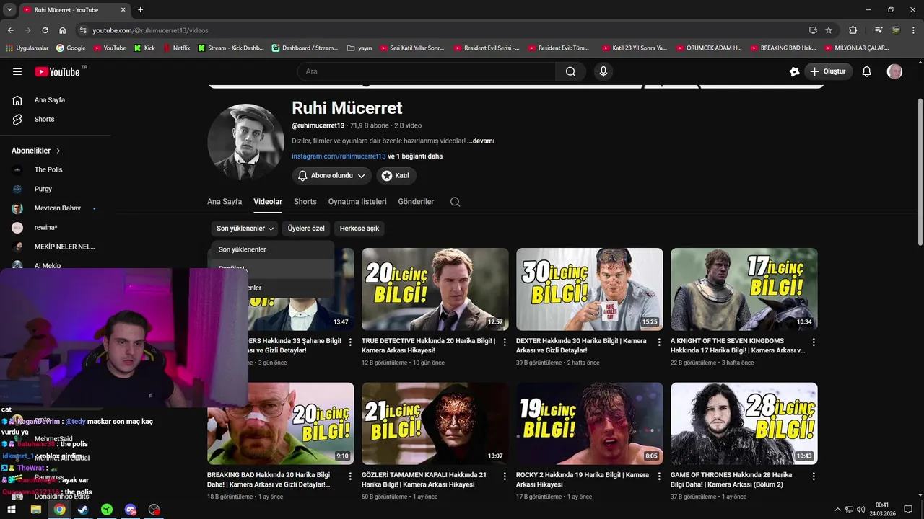Search within channel using magnifier icon
Viewport: 924px width, 519px height.
[455, 202]
